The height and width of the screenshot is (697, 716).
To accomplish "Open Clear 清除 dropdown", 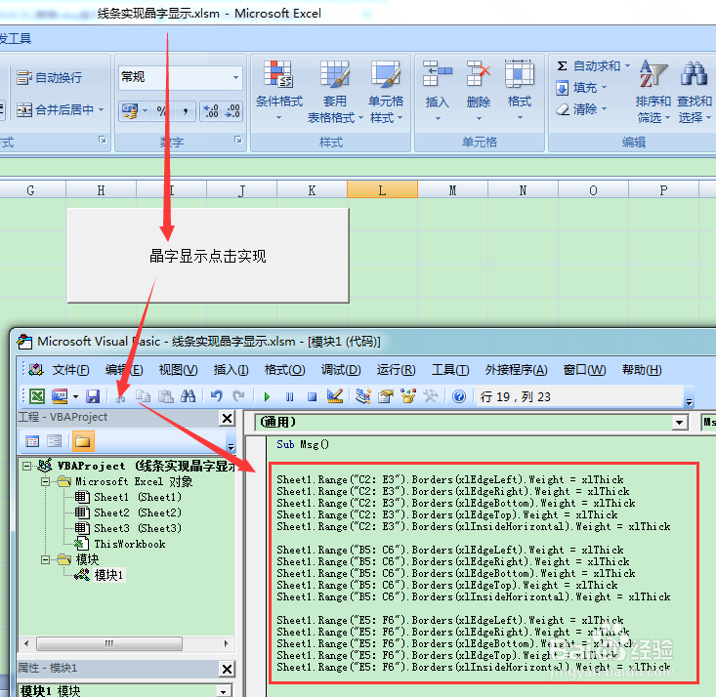I will point(581,109).
